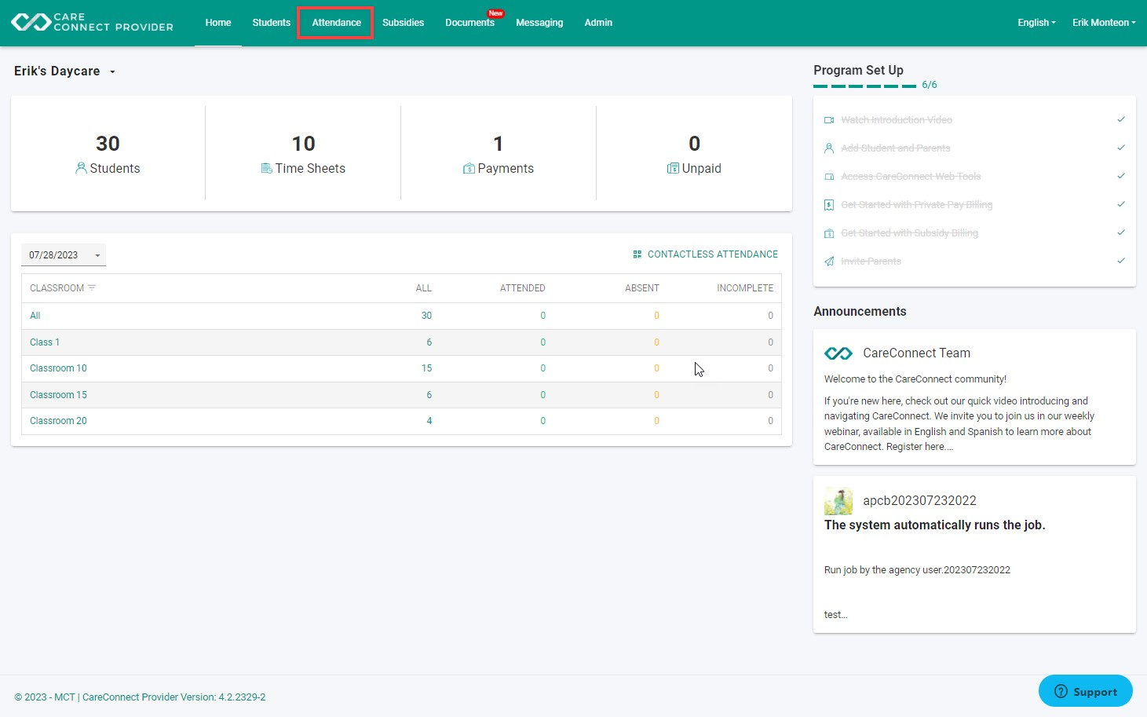Click the Students person icon in stats card
The width and height of the screenshot is (1147, 717).
click(x=81, y=168)
